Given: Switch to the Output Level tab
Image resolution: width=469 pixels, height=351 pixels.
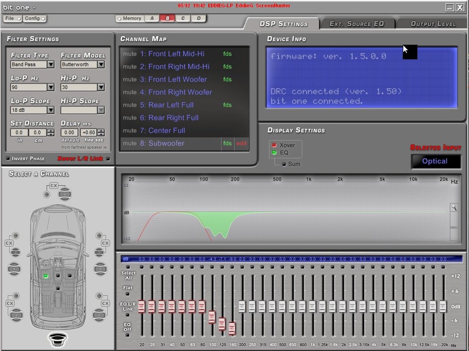Looking at the screenshot, I should pos(433,23).
